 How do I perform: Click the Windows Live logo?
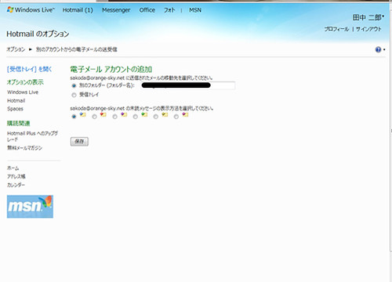tap(31, 10)
